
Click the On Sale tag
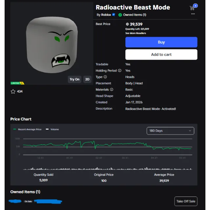[28, 201]
